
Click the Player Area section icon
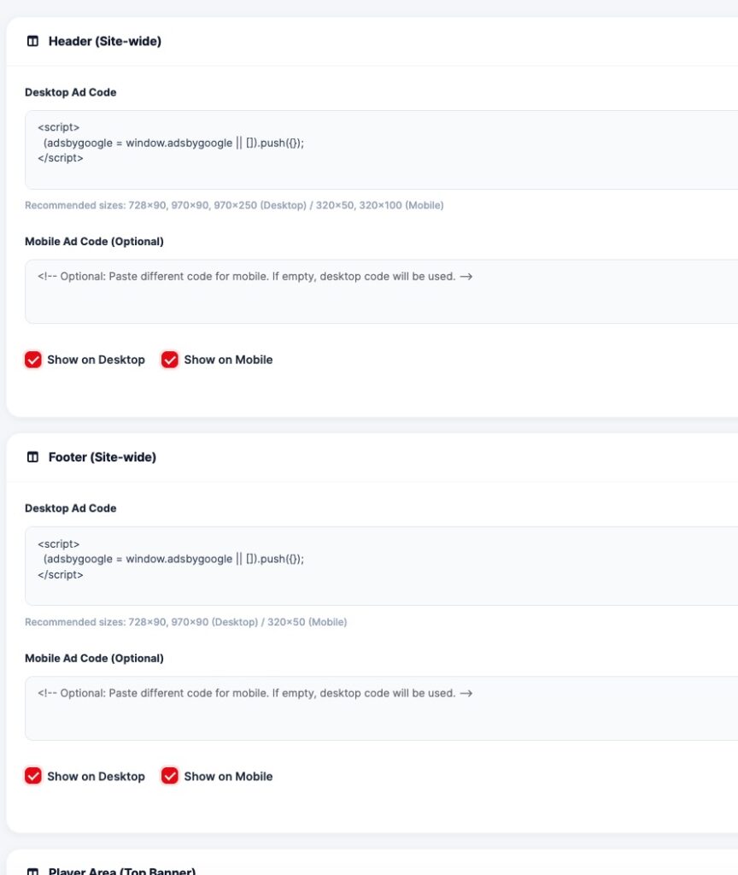coord(33,871)
